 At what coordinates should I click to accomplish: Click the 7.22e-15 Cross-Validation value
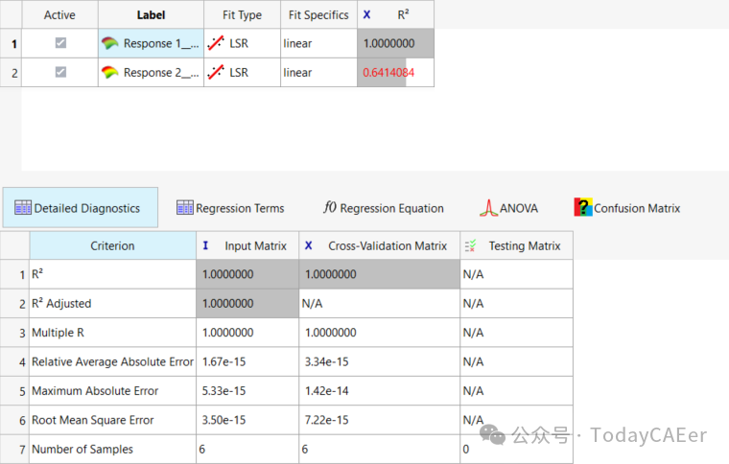click(326, 420)
